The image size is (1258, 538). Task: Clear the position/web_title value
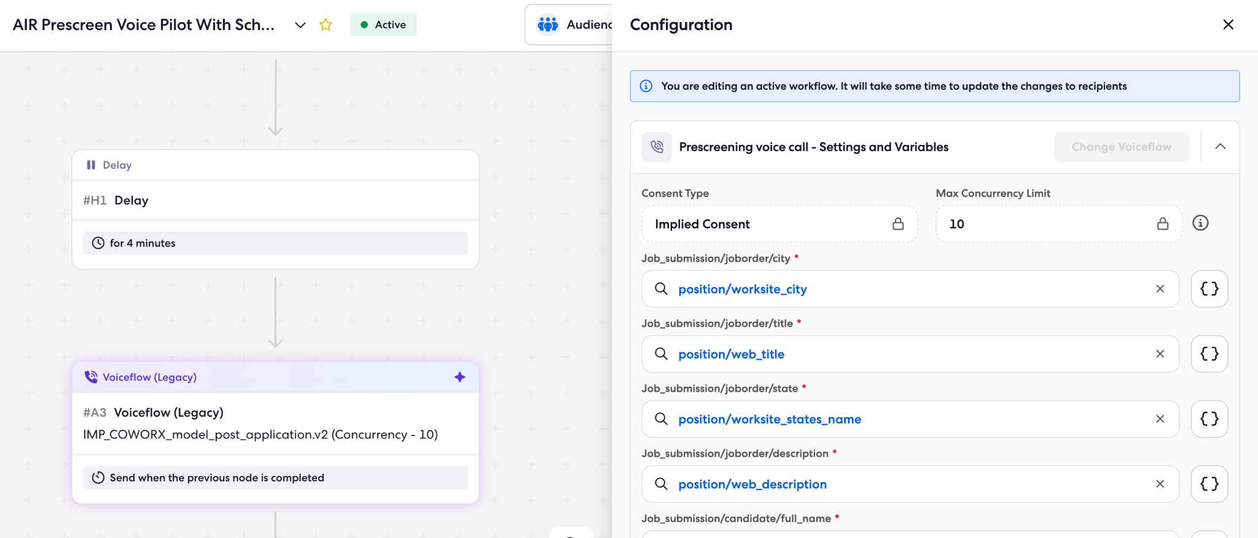tap(1160, 354)
